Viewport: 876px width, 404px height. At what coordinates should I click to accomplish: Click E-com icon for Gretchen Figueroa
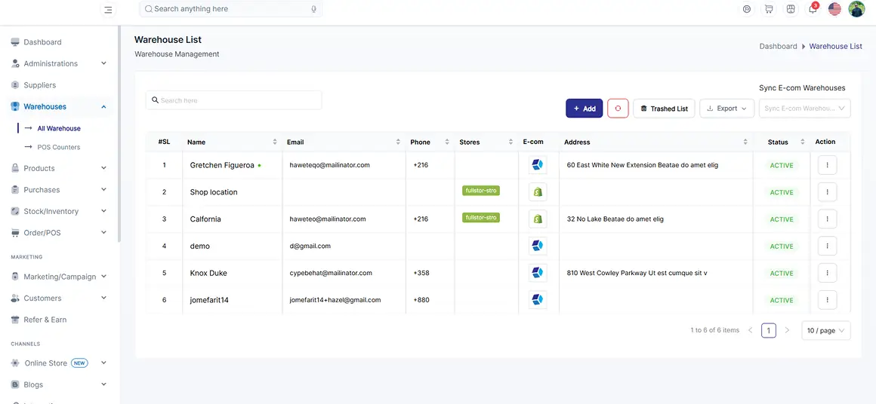point(538,165)
